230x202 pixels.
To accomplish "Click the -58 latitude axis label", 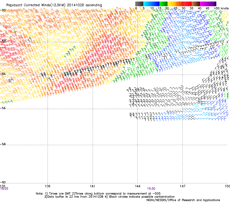I will (x=3, y=144).
